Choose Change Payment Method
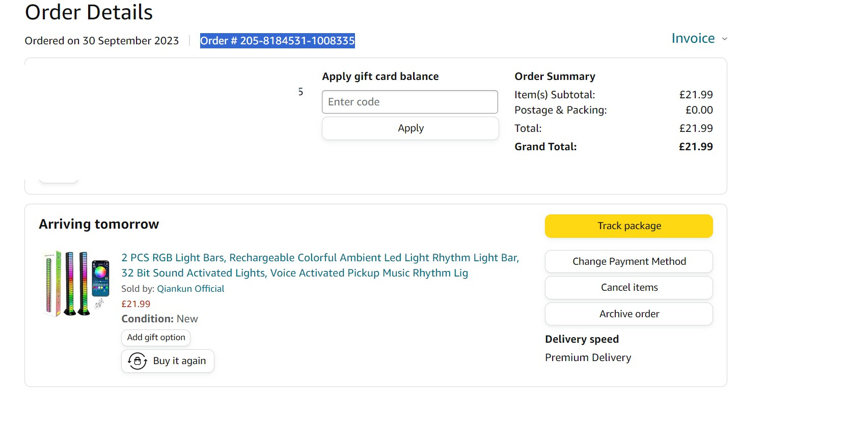The image size is (849, 441). click(628, 262)
